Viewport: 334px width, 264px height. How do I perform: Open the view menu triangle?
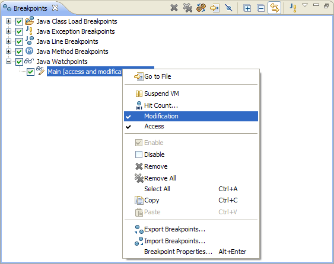point(305,5)
